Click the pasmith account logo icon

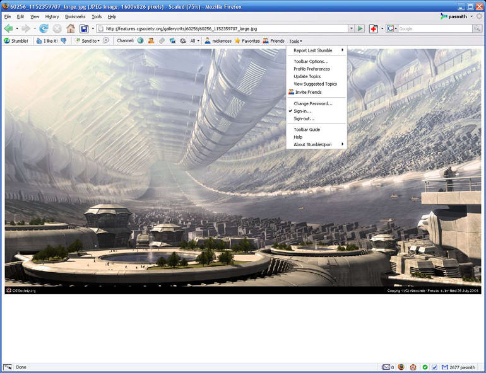click(x=444, y=16)
